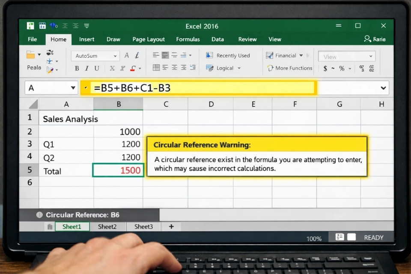Image resolution: width=411 pixels, height=274 pixels.
Task: Click the Financial functions dropdown arrow
Action: pos(301,55)
